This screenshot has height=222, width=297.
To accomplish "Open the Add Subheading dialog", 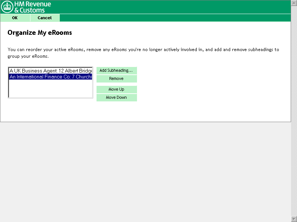I will coord(117,71).
